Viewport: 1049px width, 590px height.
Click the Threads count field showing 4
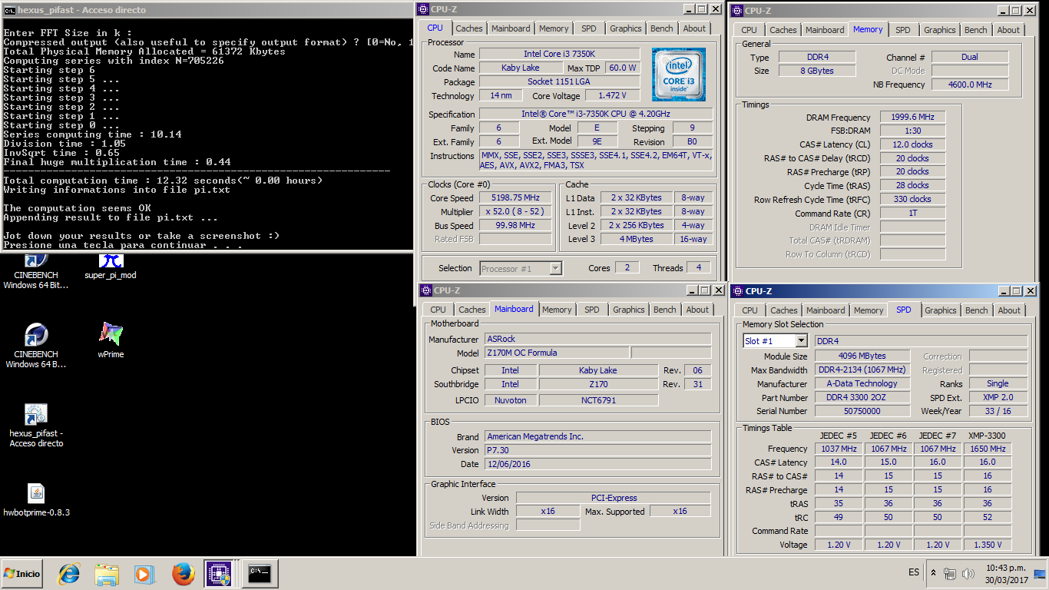pyautogui.click(x=699, y=267)
